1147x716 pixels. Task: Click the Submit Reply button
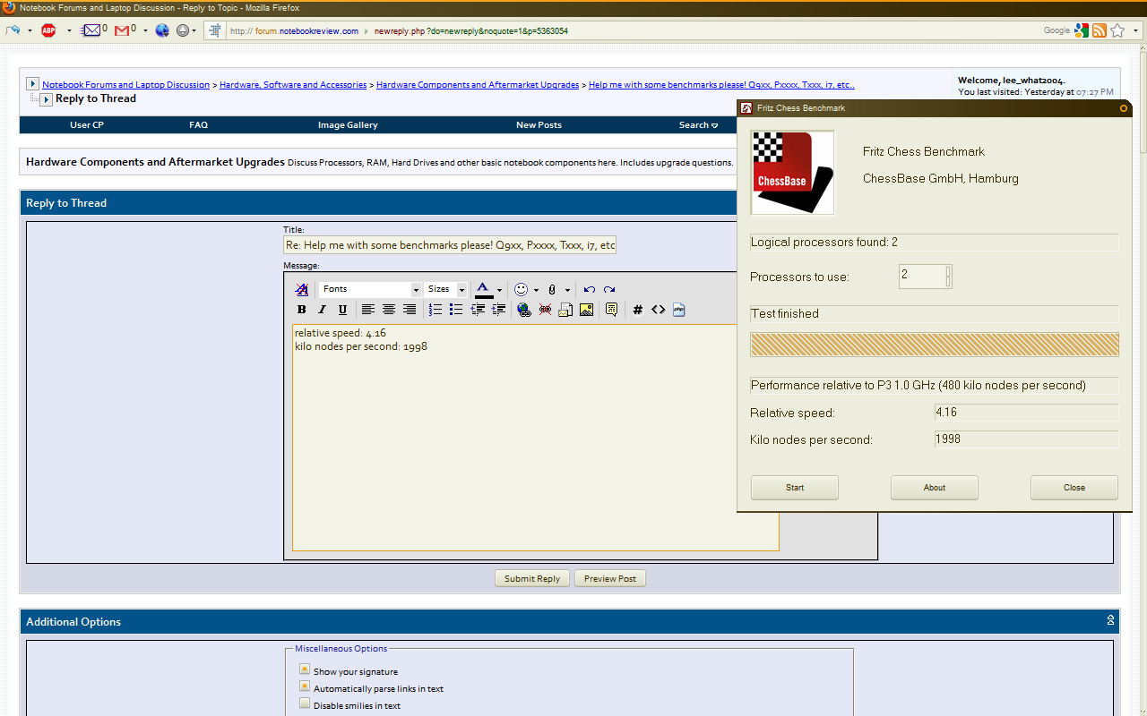point(532,578)
